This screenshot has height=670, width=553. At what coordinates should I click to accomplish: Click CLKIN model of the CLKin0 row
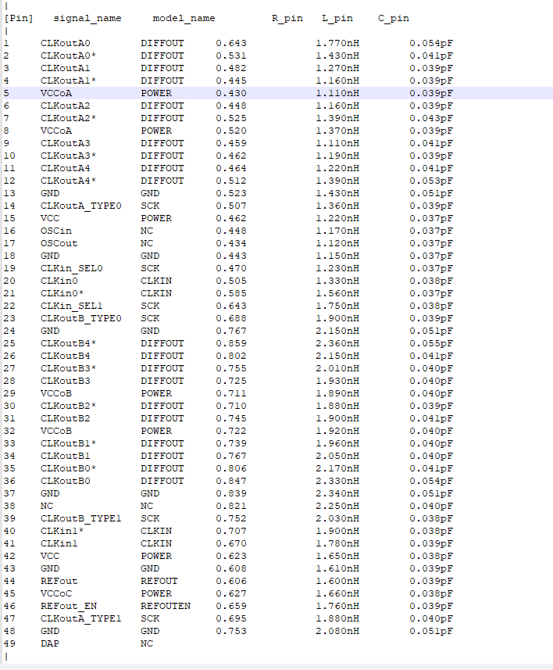[156, 281]
